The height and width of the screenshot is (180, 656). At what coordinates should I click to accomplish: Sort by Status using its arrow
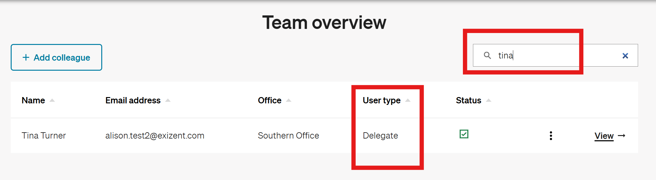(488, 100)
